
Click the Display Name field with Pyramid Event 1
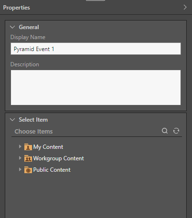(96, 49)
